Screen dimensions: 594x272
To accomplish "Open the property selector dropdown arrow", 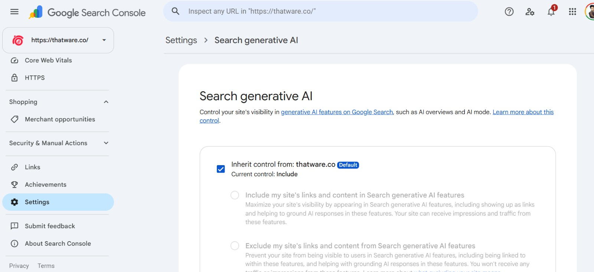I will point(104,40).
